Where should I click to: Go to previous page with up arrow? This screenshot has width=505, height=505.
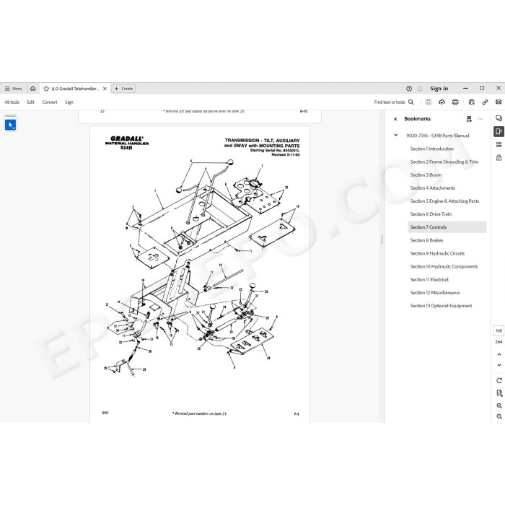pos(499,354)
